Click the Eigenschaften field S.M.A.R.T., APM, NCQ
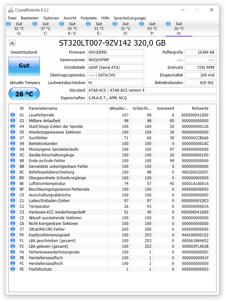The height and width of the screenshot is (302, 226). [152, 98]
